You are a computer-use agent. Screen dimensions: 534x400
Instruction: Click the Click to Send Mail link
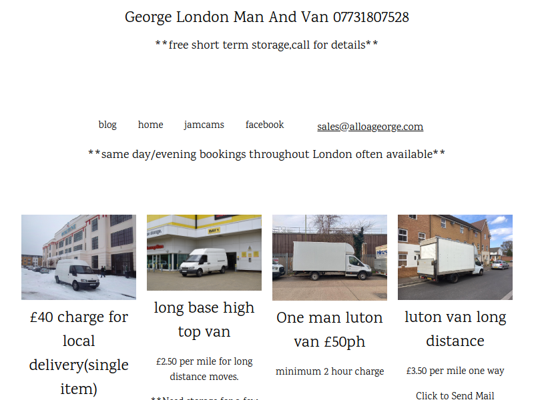[455, 395]
